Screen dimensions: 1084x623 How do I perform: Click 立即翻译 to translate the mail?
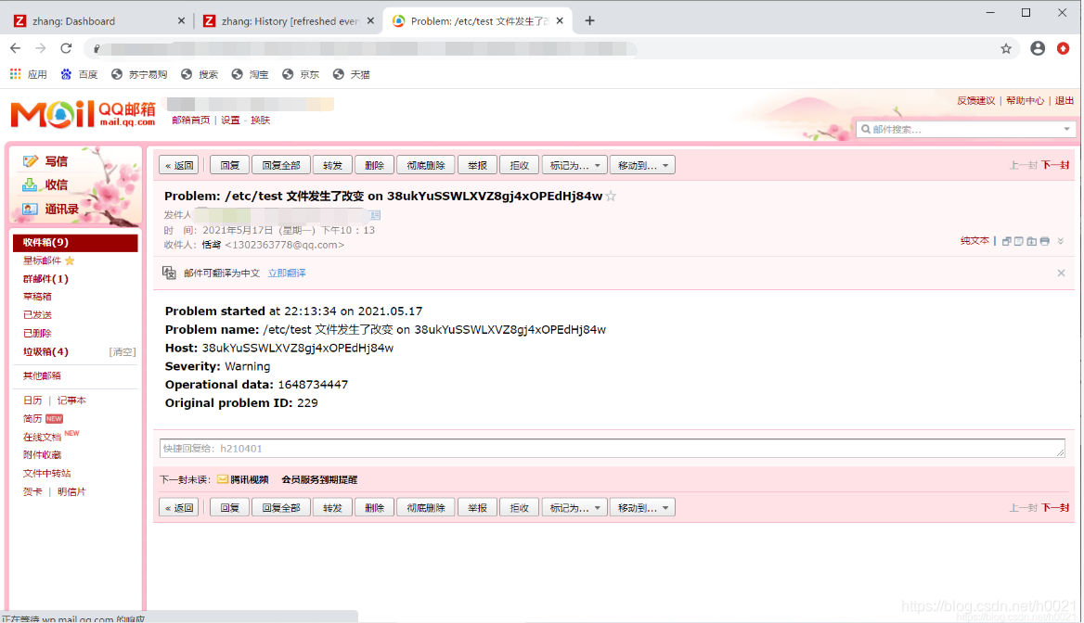click(287, 273)
